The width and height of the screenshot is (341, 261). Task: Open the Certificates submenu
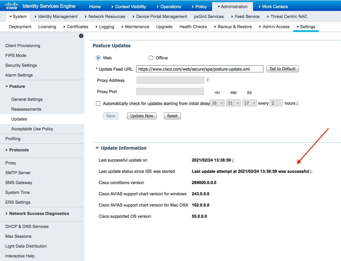pos(76,27)
